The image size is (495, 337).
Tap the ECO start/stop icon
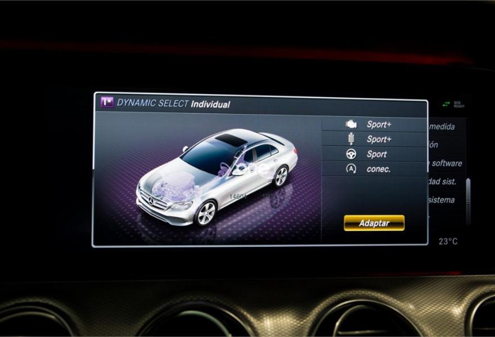click(351, 169)
